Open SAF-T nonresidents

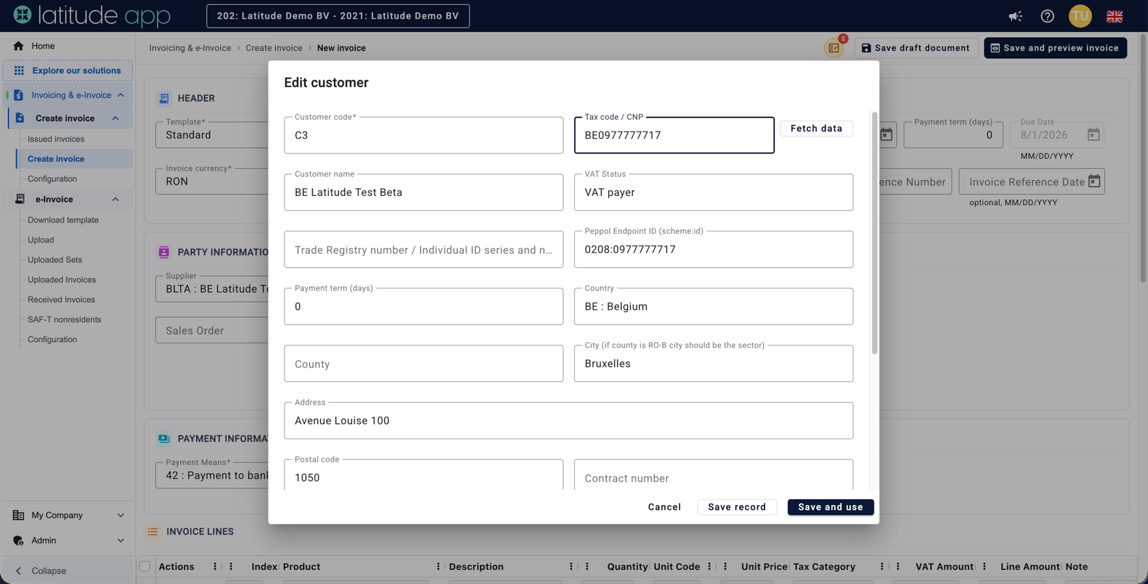pos(64,320)
